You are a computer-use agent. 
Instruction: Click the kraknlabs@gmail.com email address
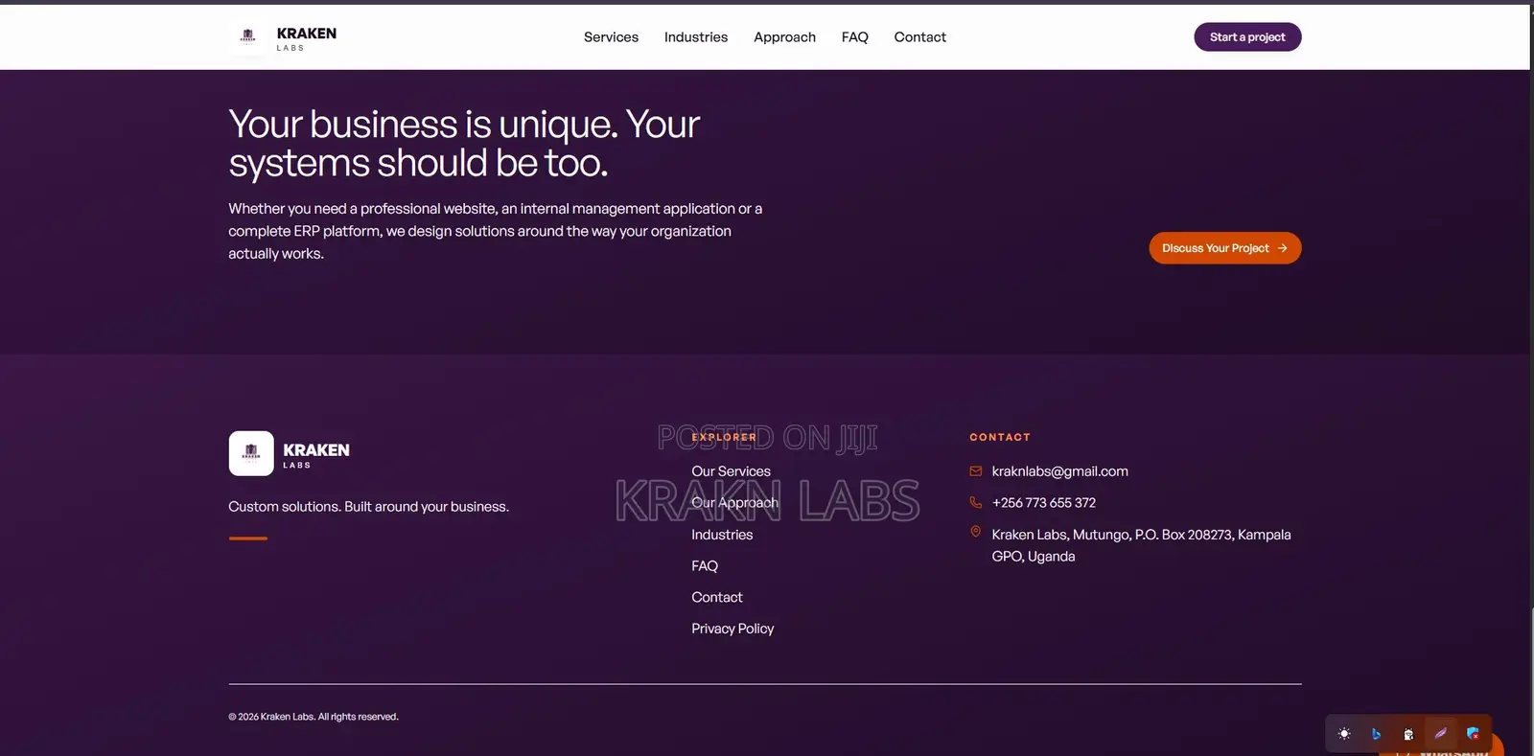coord(1059,471)
